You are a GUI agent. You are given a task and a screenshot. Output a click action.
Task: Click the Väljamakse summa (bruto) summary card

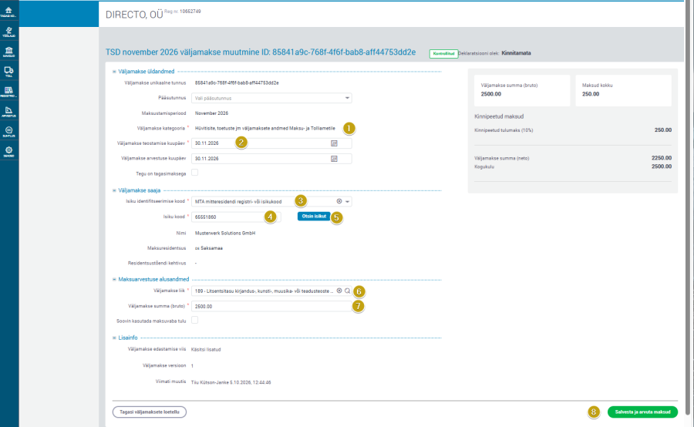click(x=522, y=90)
